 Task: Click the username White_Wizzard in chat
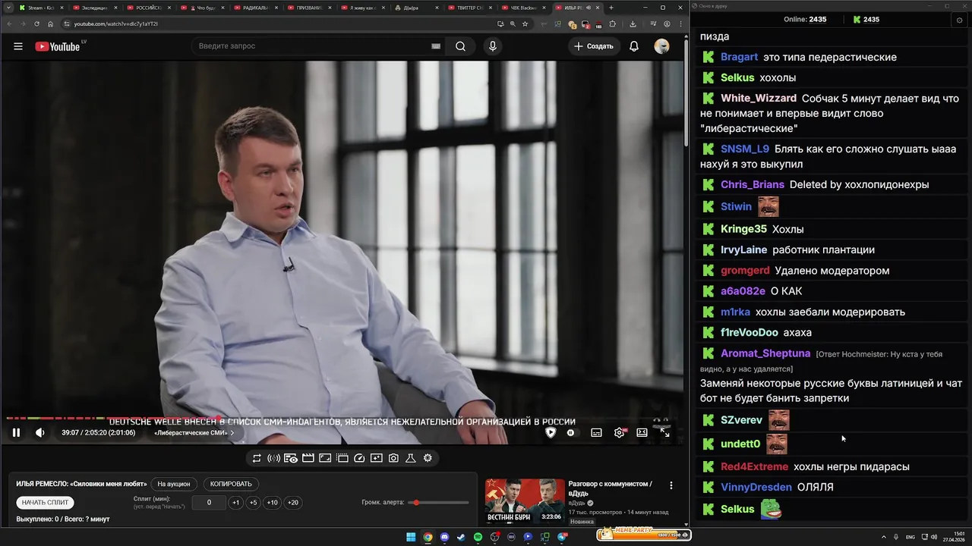(x=759, y=99)
